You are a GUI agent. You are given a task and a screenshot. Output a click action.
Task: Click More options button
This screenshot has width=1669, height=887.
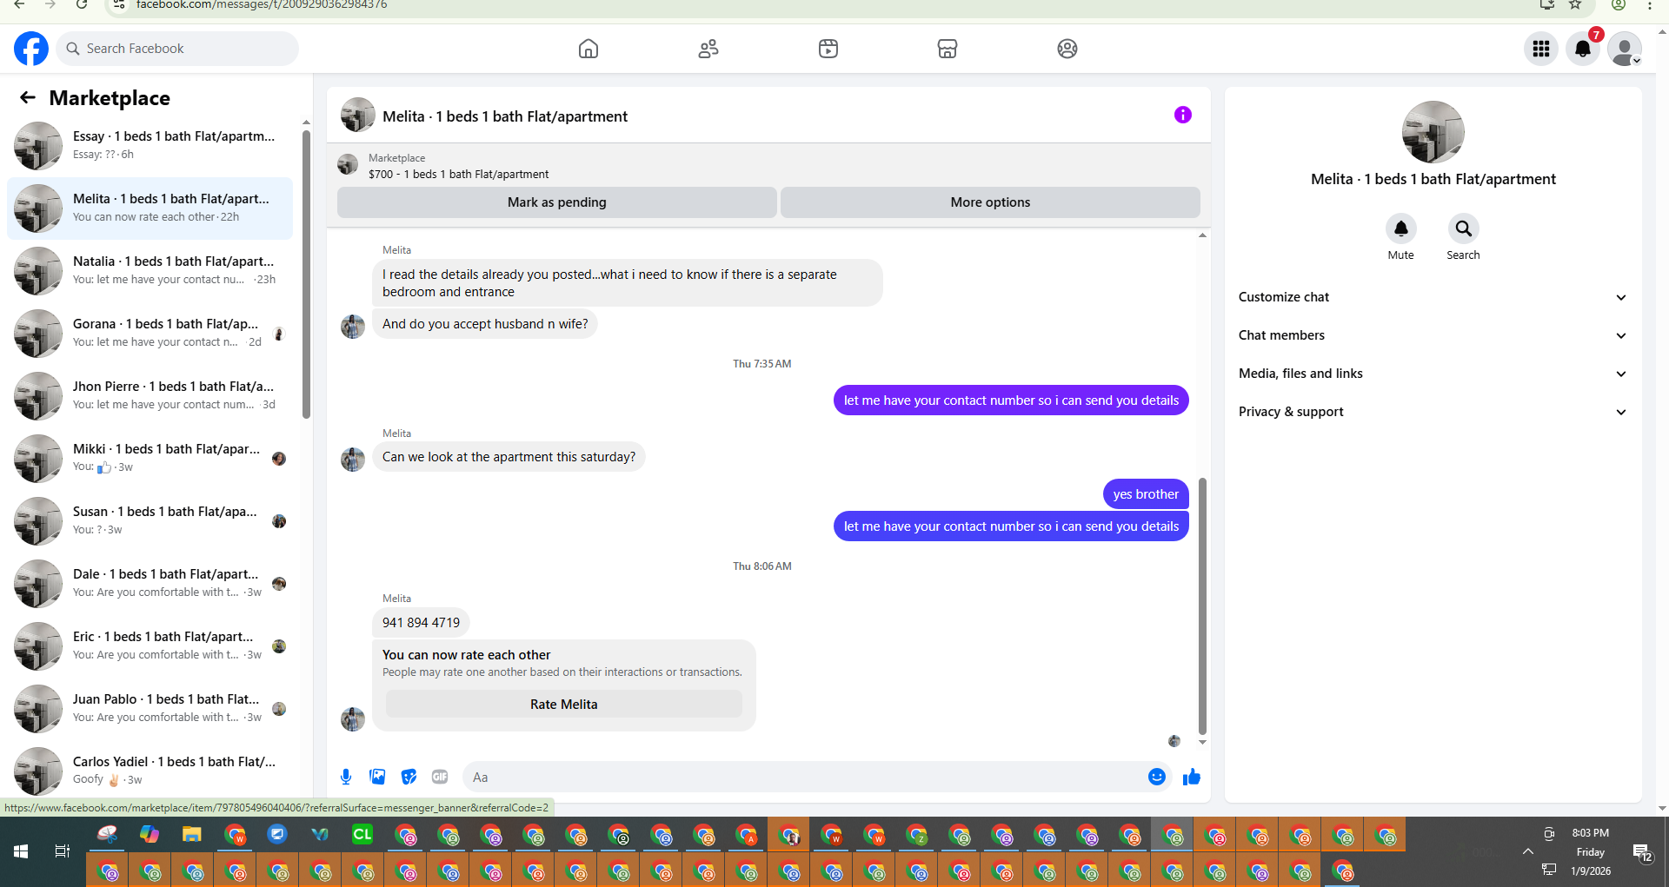(x=990, y=202)
